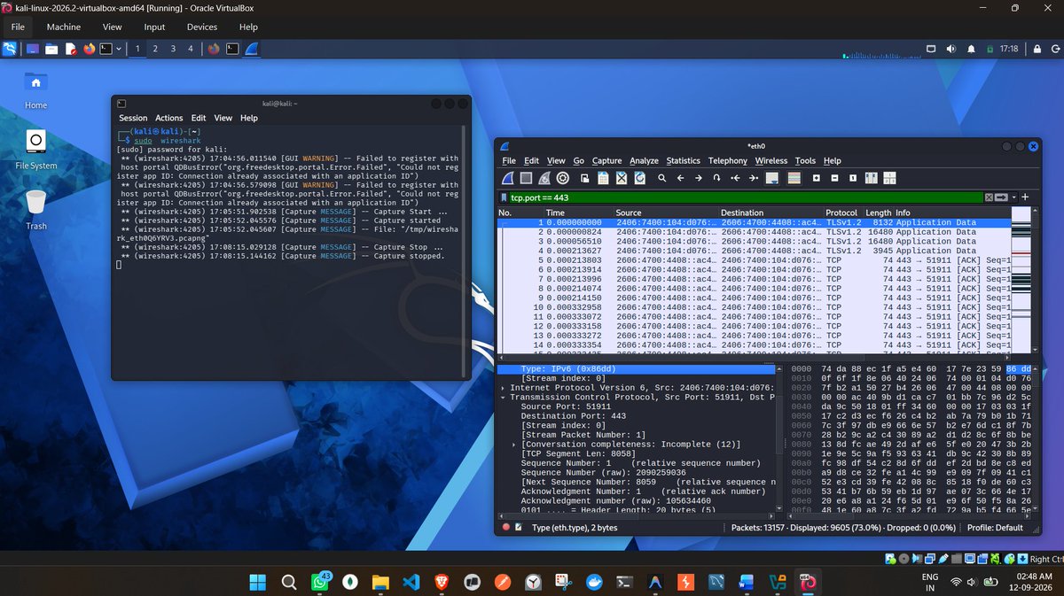1064x596 pixels.
Task: Apply the display filter arrow button
Action: click(1001, 197)
